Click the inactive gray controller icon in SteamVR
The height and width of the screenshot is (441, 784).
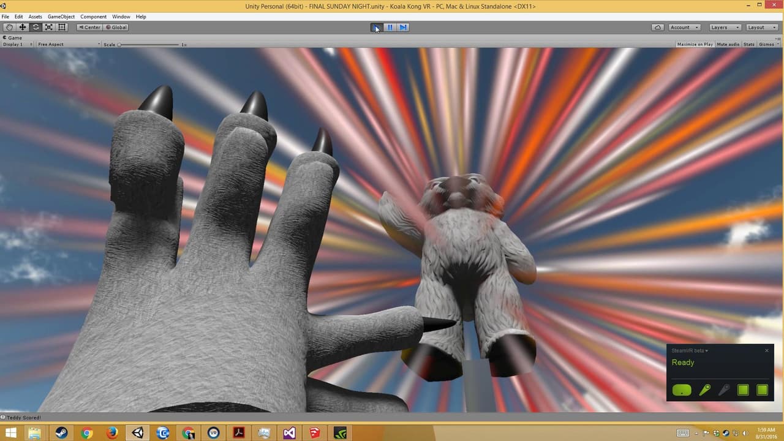click(x=724, y=390)
